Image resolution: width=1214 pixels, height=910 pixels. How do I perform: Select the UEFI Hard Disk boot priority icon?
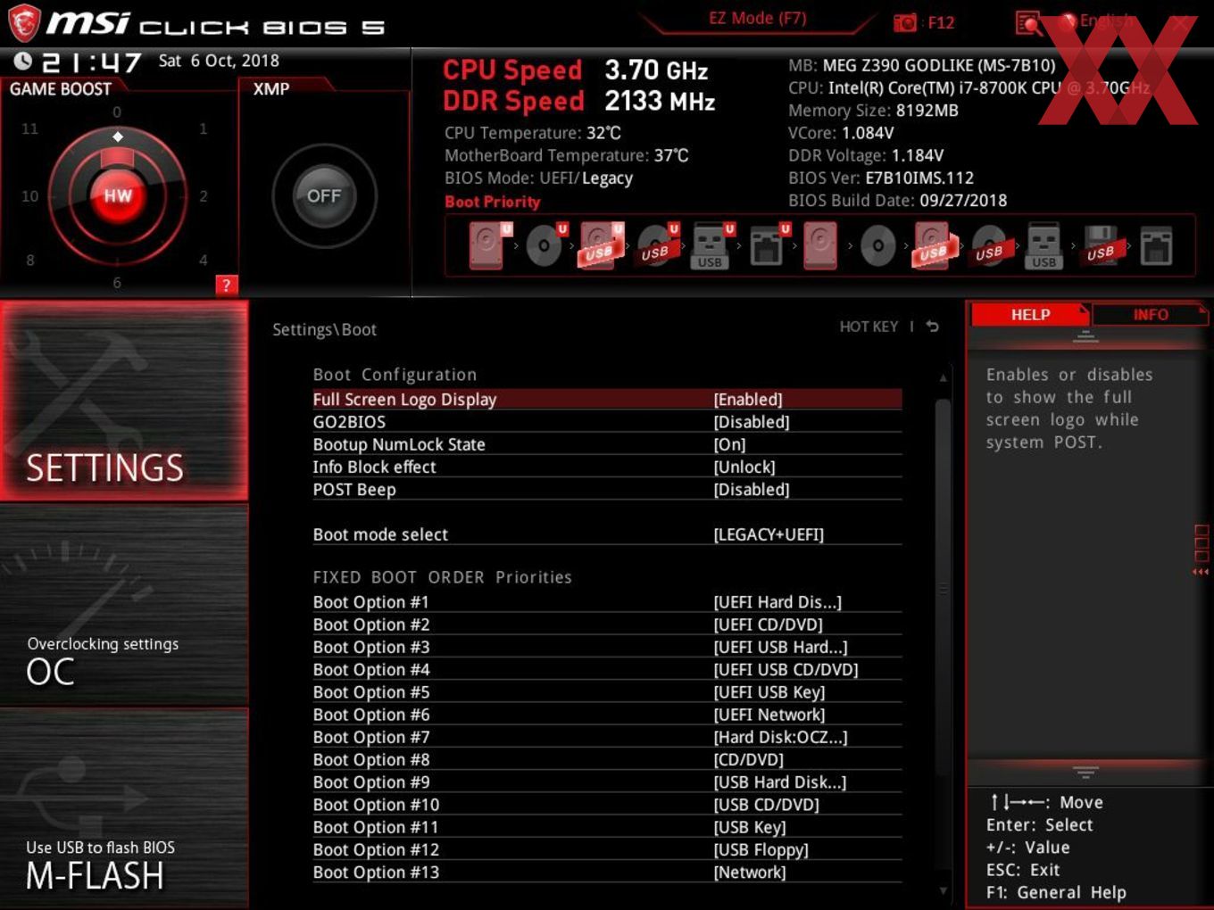click(489, 245)
